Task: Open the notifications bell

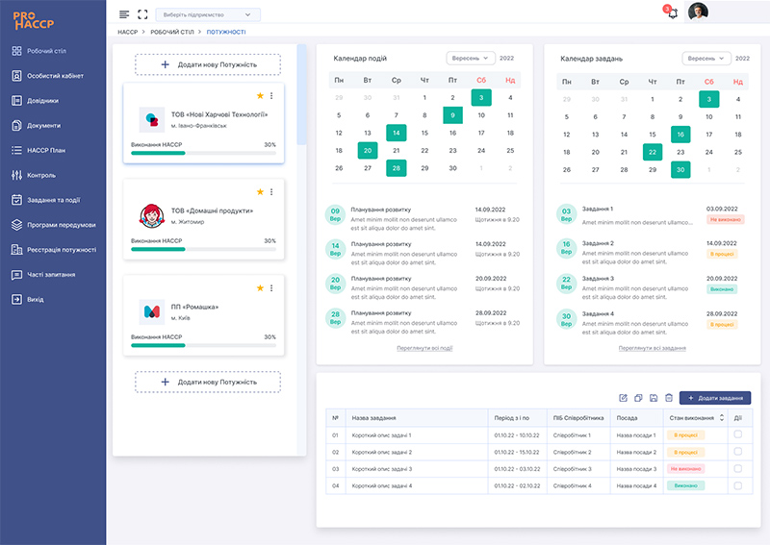Action: click(x=672, y=12)
